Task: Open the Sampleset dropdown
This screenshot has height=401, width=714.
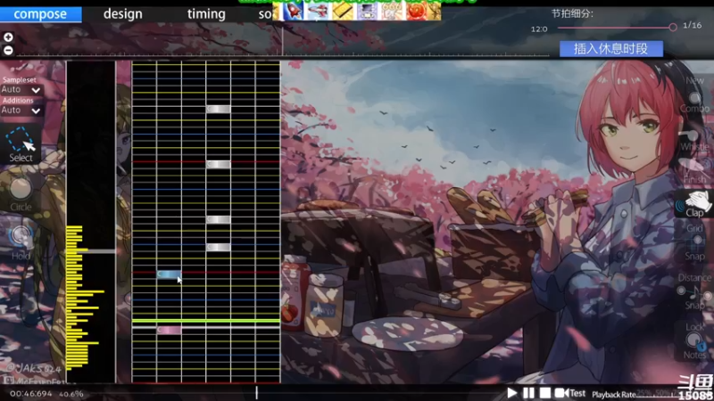Action: tap(21, 90)
